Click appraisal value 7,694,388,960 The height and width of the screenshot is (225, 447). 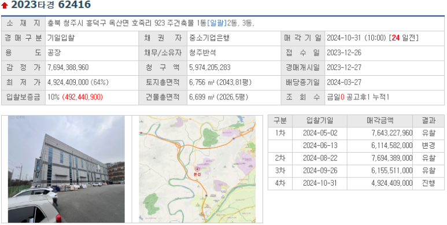click(68, 68)
